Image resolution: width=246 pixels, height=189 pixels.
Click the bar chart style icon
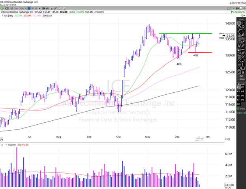click(x=47, y=8)
